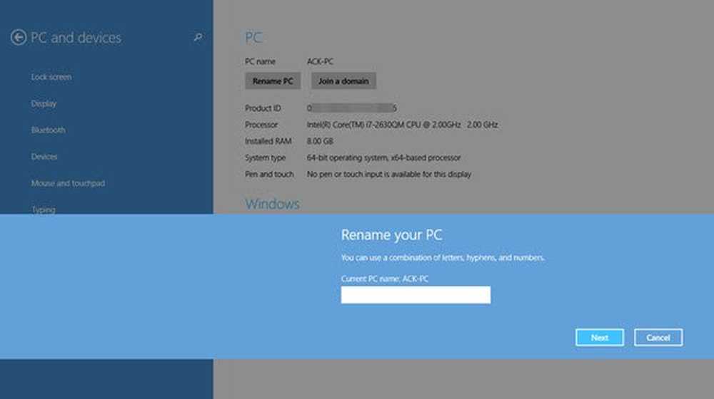Screen dimensions: 714x399
Task: Click the Product ID label
Action: point(263,108)
